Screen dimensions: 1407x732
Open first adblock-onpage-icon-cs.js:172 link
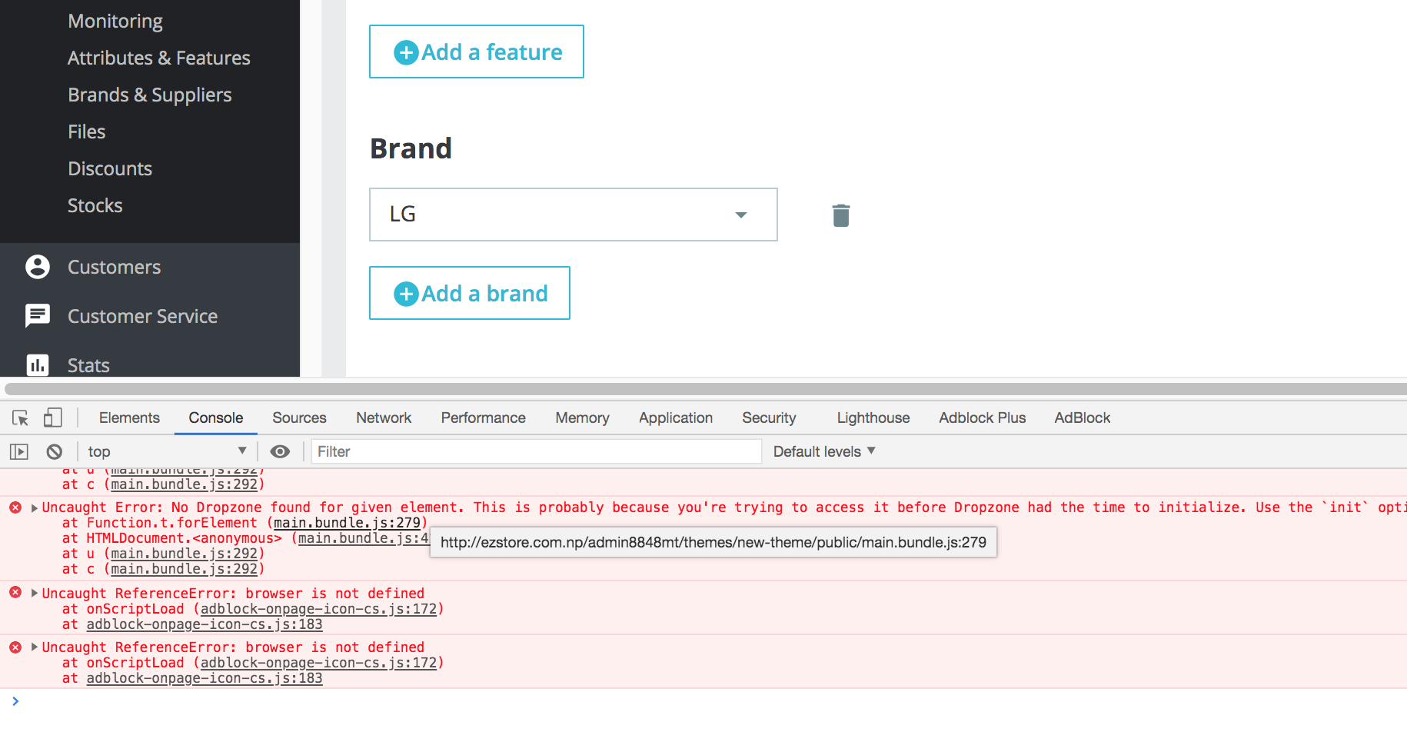point(319,609)
